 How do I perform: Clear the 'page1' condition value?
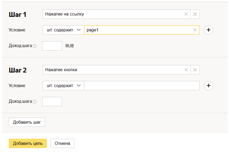(x=195, y=30)
